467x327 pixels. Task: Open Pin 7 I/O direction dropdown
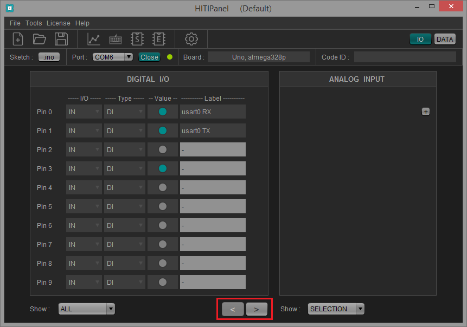(84, 244)
